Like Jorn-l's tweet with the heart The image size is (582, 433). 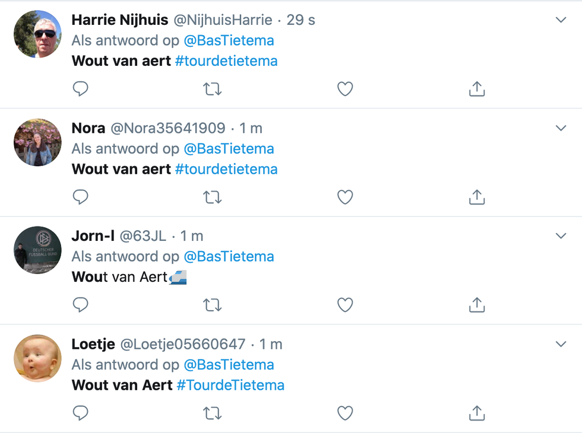(x=345, y=305)
